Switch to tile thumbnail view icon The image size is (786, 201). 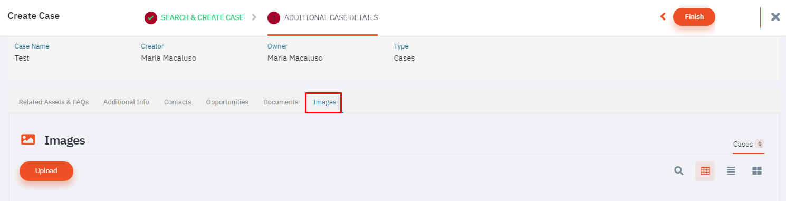tap(757, 171)
